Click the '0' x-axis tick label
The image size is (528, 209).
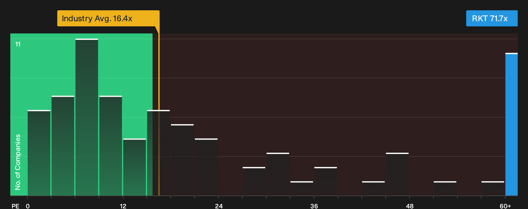click(28, 206)
